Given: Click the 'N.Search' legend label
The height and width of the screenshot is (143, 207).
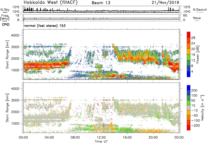Looking at the screenshot, I should point(200,10).
